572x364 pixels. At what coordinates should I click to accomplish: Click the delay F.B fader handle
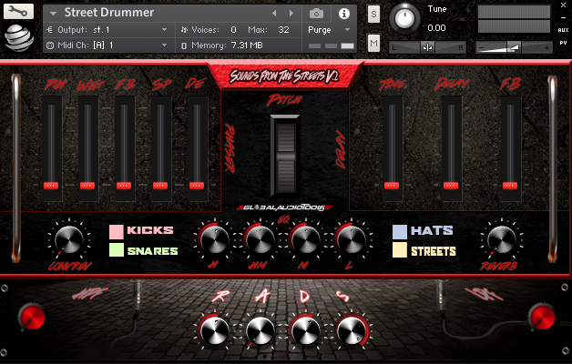tap(510, 186)
